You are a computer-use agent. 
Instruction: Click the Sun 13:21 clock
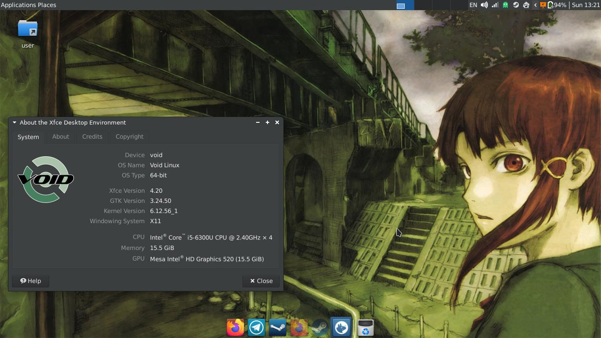point(586,5)
